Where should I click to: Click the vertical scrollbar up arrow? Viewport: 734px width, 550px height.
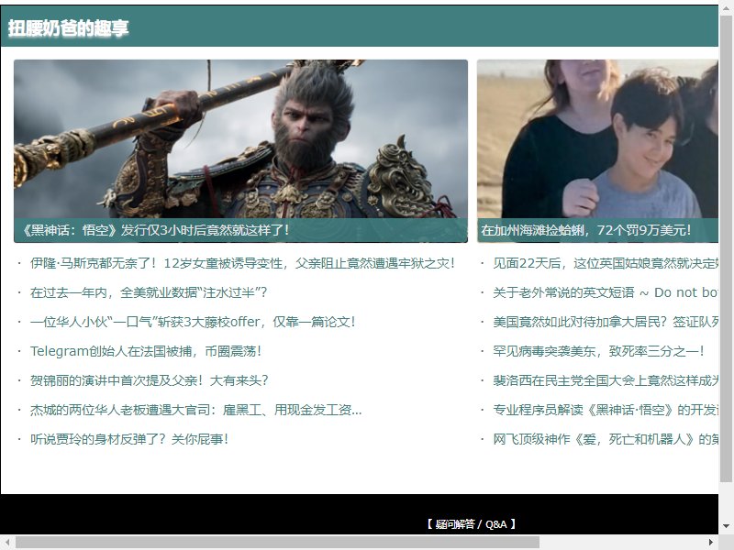tap(726, 6)
